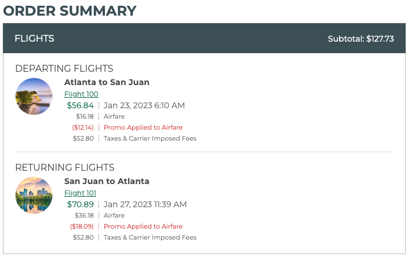
Task: Click the departing flight Taxes & Carrier Imposed Fees
Action: [150, 138]
